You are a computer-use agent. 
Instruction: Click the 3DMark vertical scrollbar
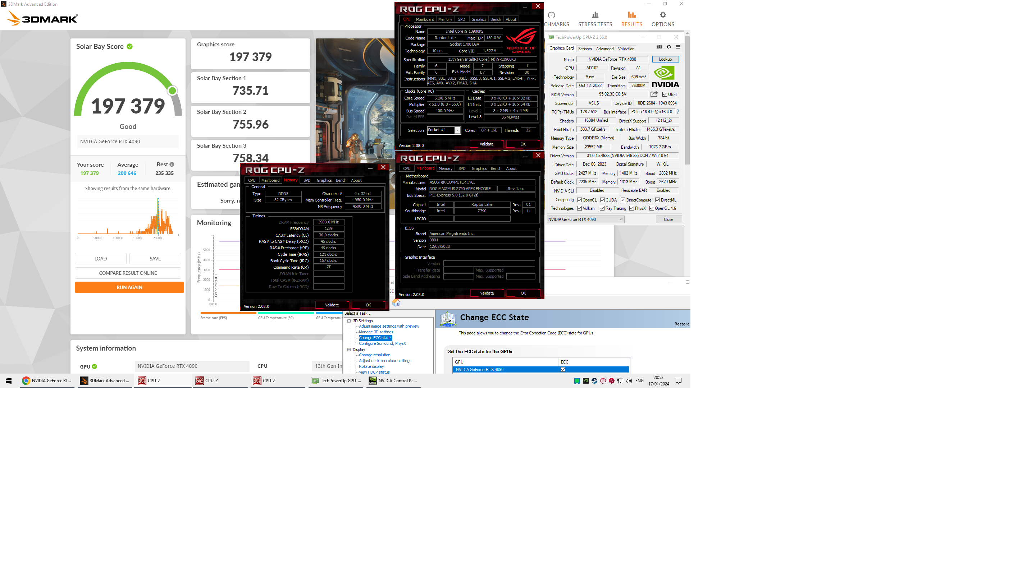687,101
